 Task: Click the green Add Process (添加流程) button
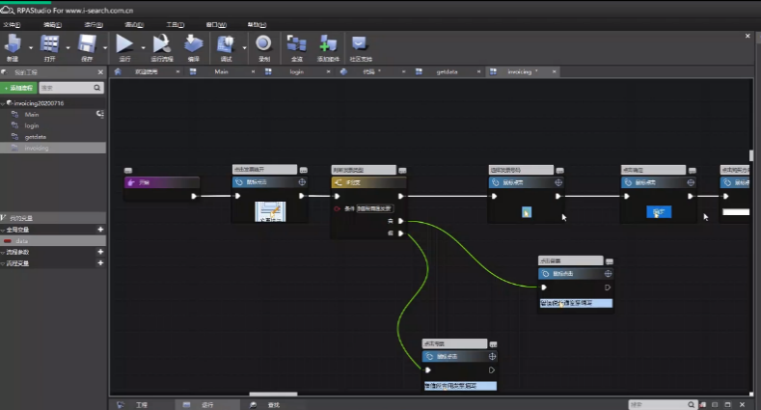(19, 88)
